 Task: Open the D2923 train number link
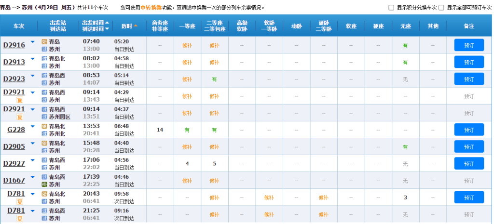[x=14, y=79]
